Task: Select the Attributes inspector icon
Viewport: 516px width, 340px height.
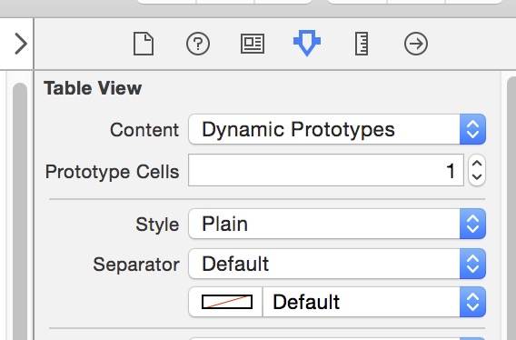Action: [x=307, y=43]
